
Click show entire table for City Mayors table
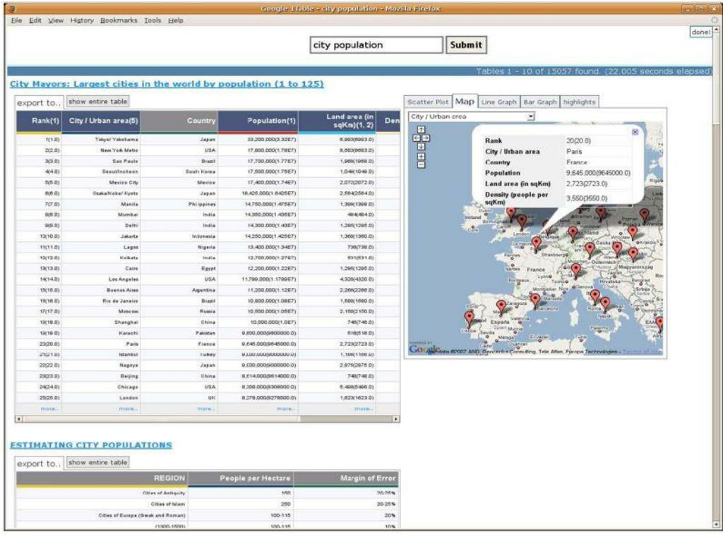(x=97, y=102)
